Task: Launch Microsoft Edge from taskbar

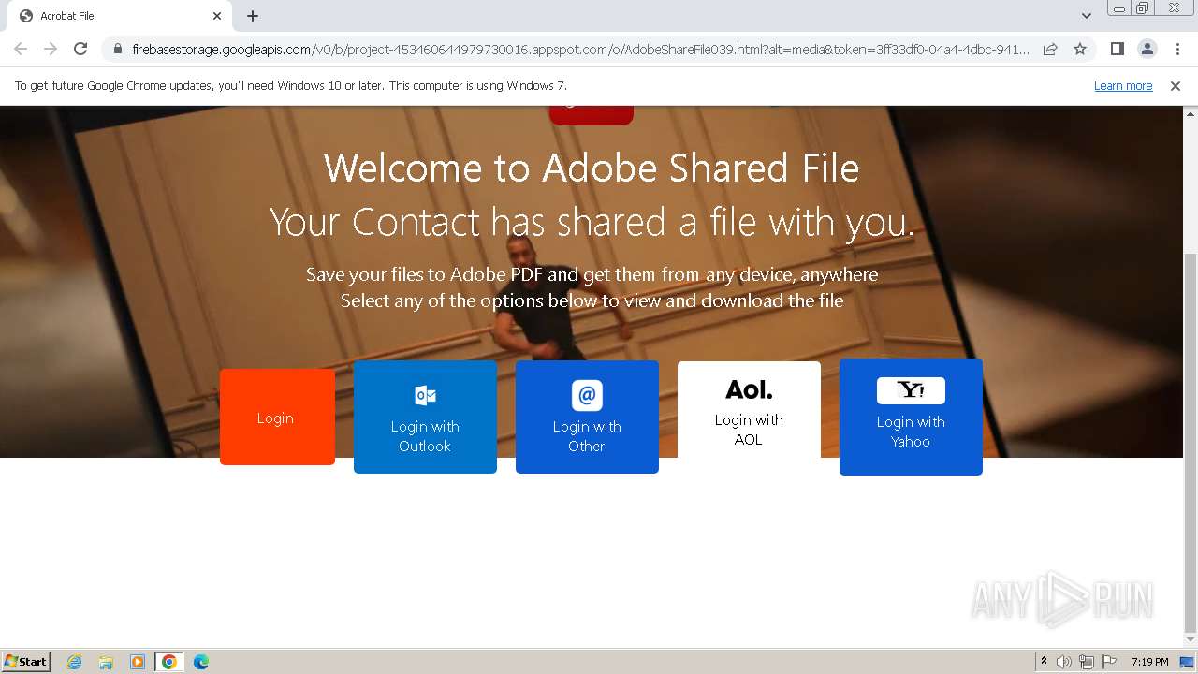Action: pos(201,662)
